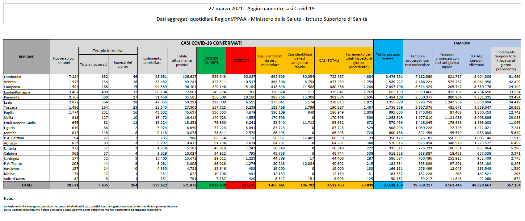The width and height of the screenshot is (525, 221).
Task: Select the CASI COVID-19 CONFERMATI heading
Action: pyautogui.click(x=211, y=43)
